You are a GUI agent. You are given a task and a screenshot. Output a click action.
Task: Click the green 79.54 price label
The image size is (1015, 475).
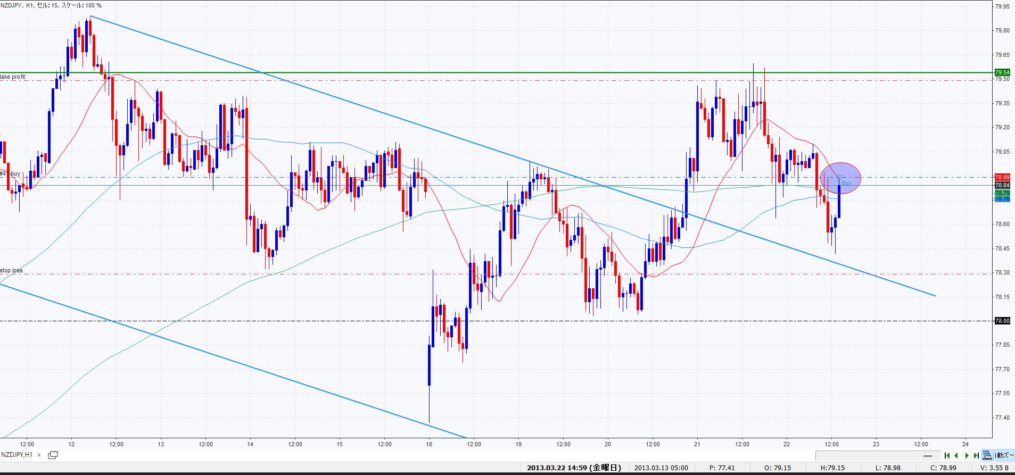[x=1002, y=72]
